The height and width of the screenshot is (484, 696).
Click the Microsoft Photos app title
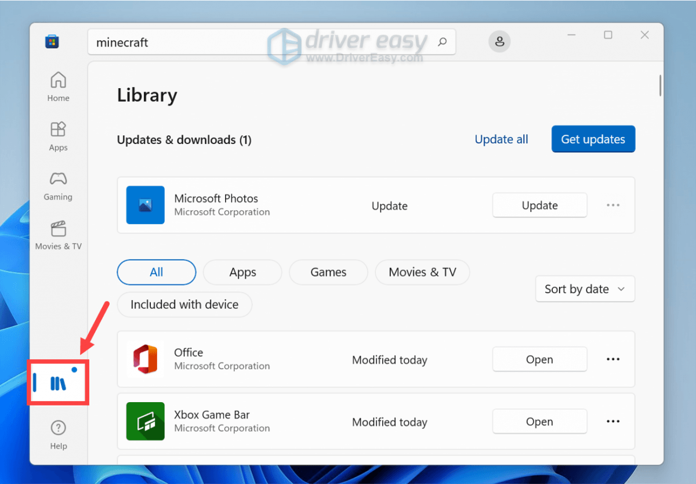tap(216, 198)
